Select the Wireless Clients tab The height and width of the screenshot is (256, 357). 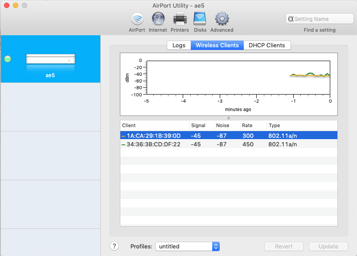click(217, 45)
